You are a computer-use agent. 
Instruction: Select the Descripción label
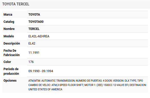[12, 43]
